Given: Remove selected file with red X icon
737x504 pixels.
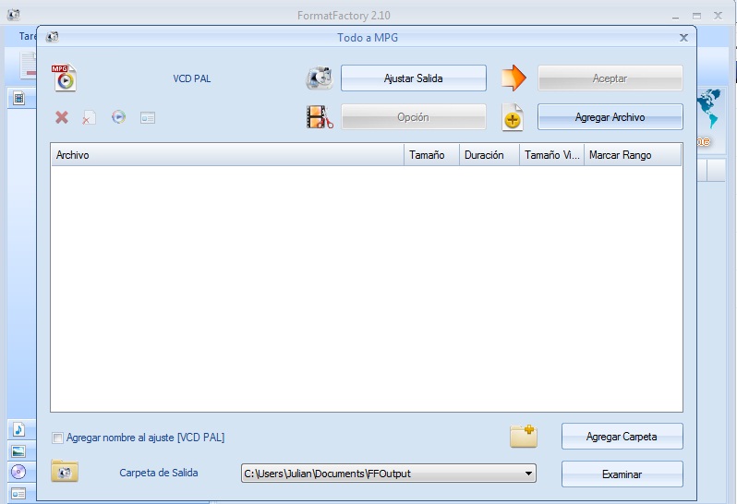Looking at the screenshot, I should click(x=62, y=117).
